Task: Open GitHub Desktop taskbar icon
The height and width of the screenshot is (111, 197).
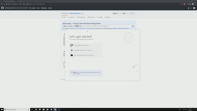Action: click(x=55, y=109)
